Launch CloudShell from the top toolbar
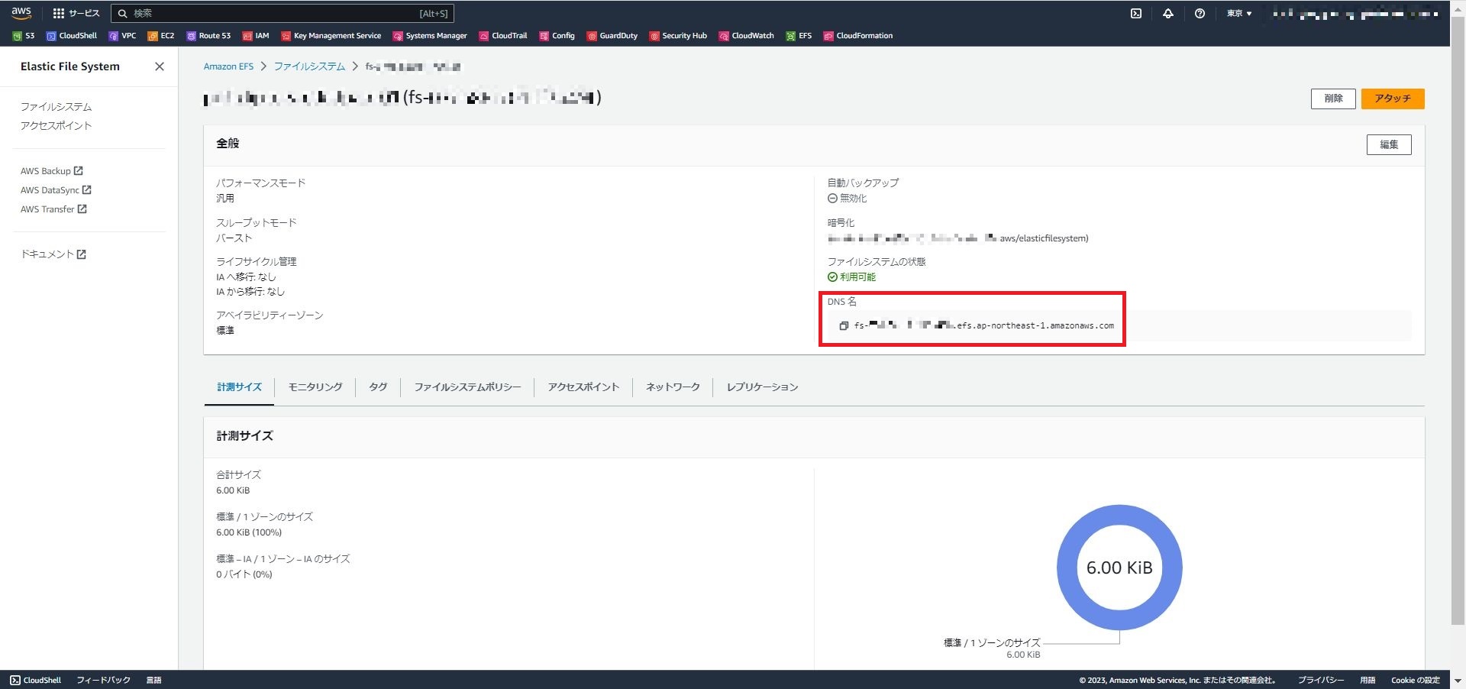This screenshot has height=689, width=1466. 1136,13
